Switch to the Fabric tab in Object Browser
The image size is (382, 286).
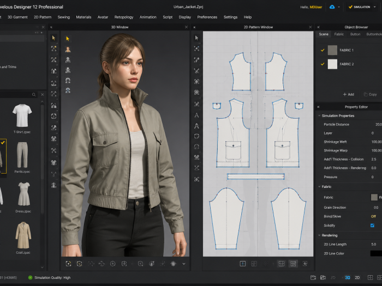click(x=339, y=34)
